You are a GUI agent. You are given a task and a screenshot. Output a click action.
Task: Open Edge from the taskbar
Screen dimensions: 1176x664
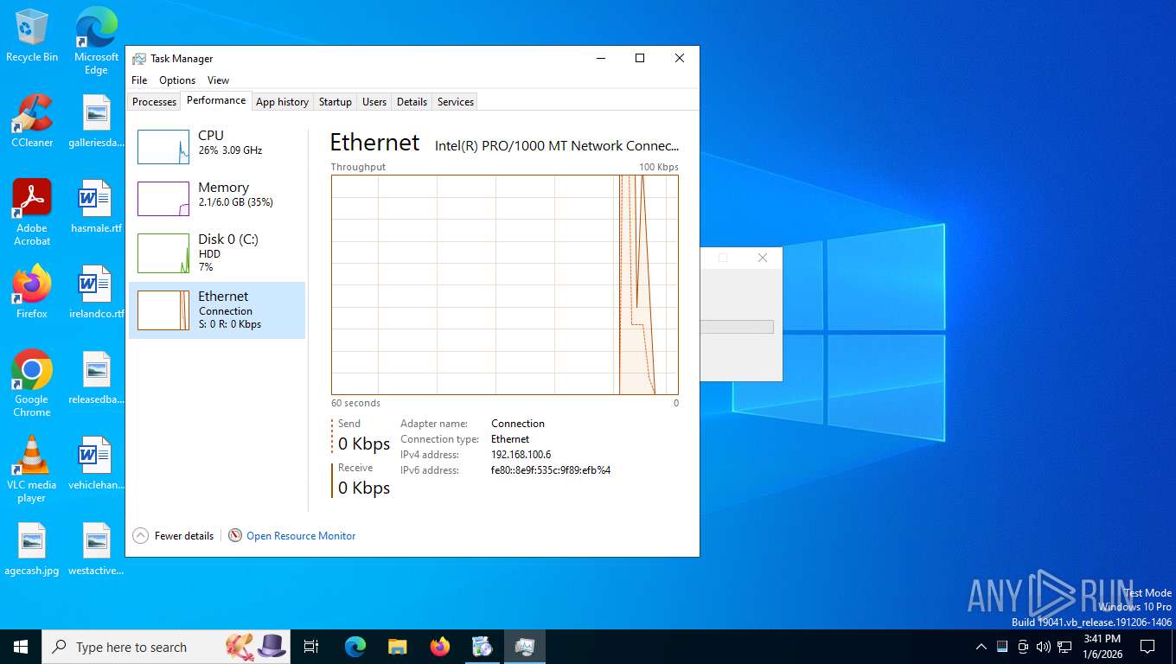pos(355,647)
